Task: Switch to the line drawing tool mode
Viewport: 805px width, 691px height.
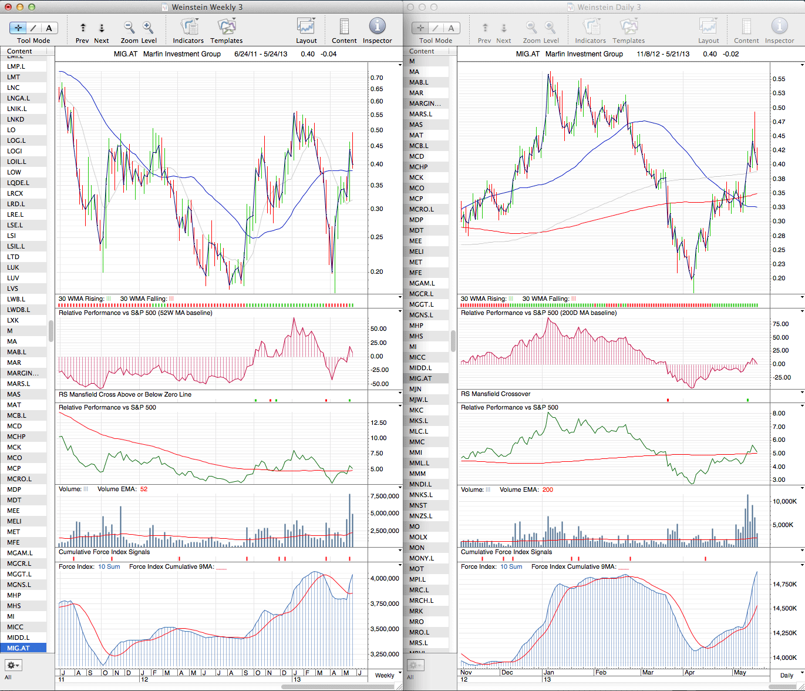Action: pyautogui.click(x=33, y=28)
